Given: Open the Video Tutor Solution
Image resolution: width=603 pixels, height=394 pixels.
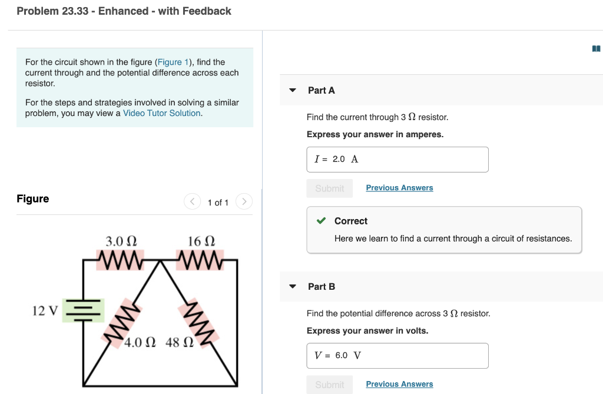Looking at the screenshot, I should pos(161,112).
